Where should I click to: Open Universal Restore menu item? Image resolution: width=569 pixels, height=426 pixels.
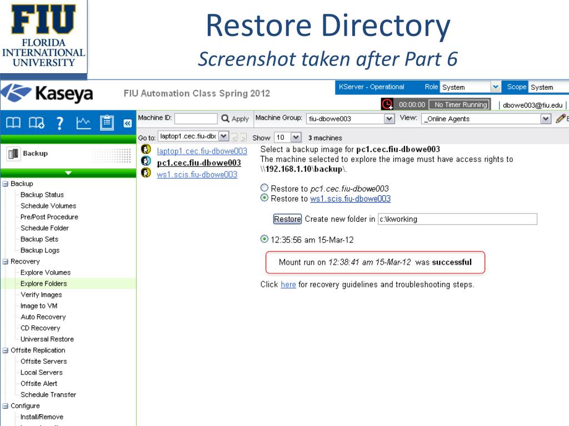[x=47, y=339]
